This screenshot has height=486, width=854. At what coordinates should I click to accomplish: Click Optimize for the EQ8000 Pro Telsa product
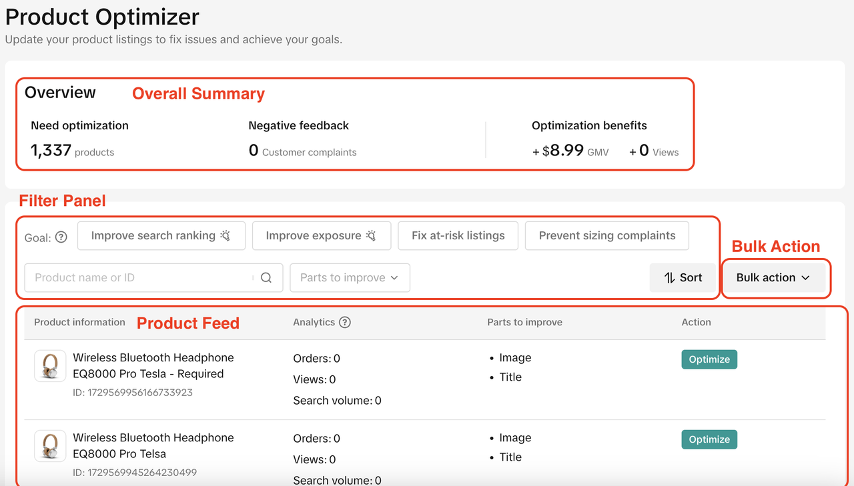pos(709,439)
